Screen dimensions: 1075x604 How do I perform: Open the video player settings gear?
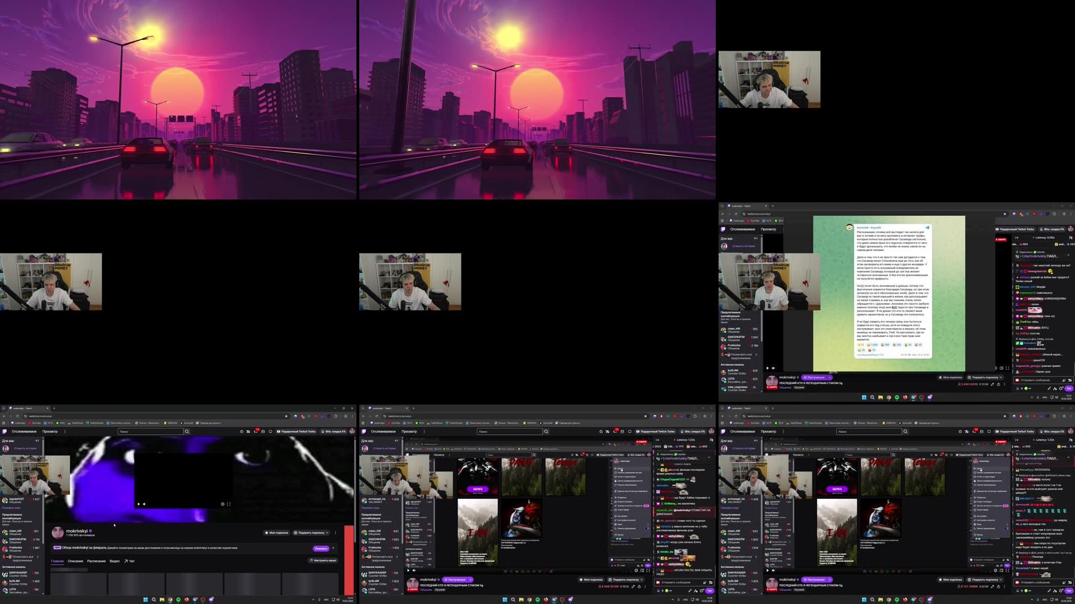coord(223,504)
